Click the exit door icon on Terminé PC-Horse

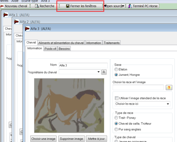(x=130, y=6)
